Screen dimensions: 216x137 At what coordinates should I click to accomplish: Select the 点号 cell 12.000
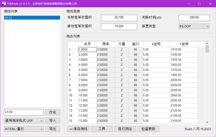pyautogui.click(x=87, y=106)
